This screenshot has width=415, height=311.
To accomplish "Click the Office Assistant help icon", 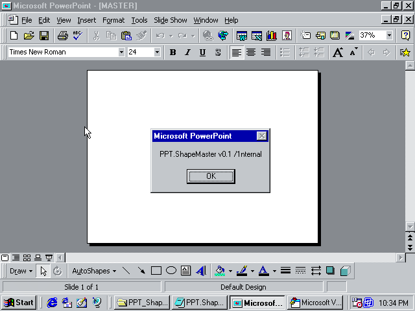I will pyautogui.click(x=405, y=36).
